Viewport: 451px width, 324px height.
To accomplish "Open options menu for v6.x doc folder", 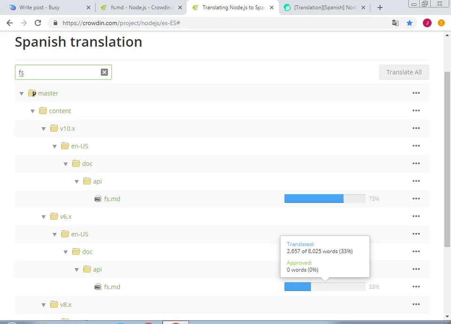I will point(416,251).
